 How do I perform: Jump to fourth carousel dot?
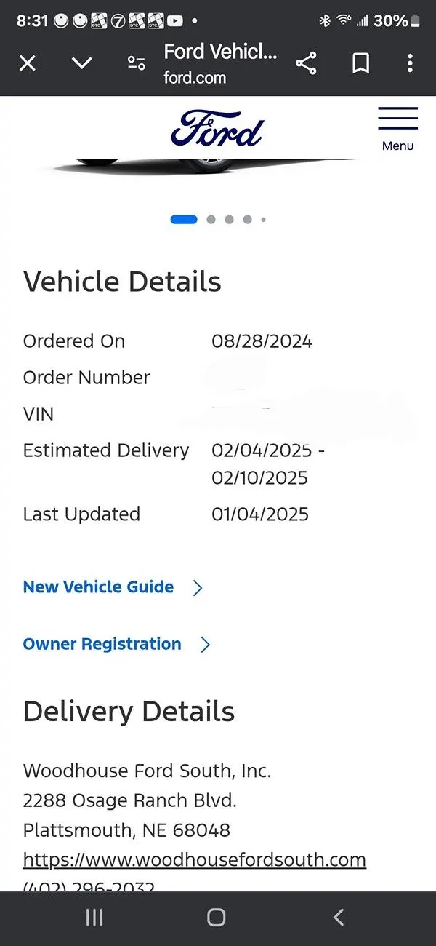pos(247,219)
